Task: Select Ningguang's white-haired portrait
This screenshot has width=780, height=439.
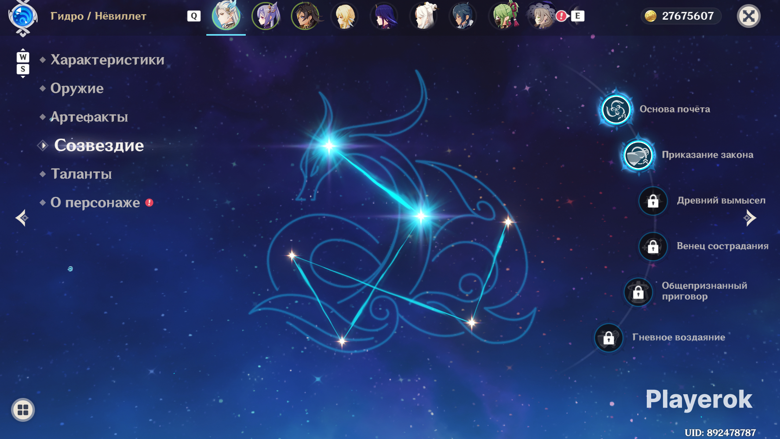Action: (x=424, y=16)
